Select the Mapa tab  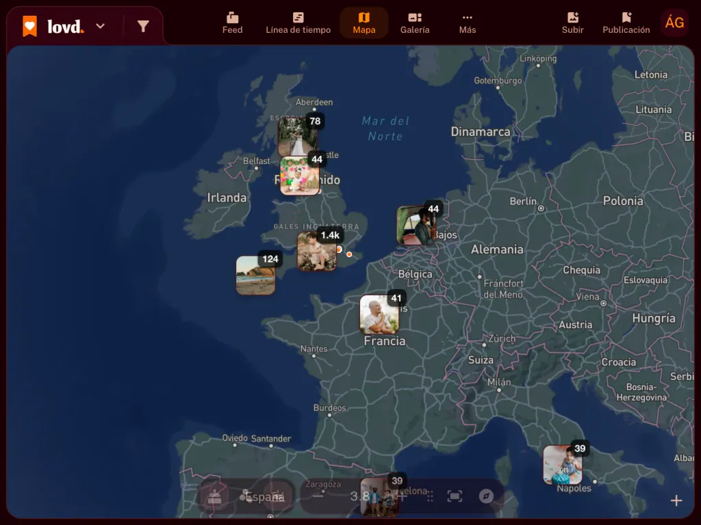click(364, 23)
